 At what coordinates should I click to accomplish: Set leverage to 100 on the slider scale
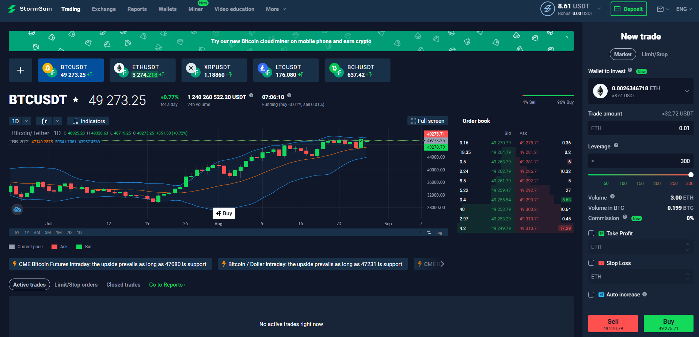623,183
